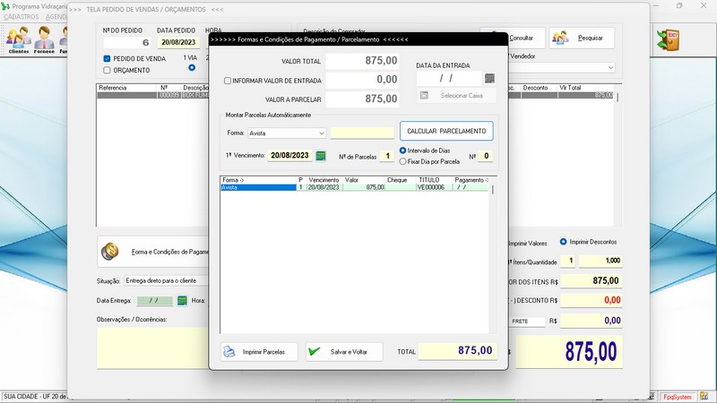Click the coins icon for payment conditions

pos(111,252)
